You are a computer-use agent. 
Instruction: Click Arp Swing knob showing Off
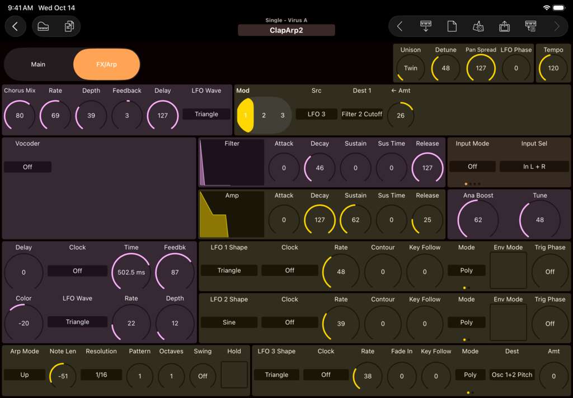coord(203,376)
